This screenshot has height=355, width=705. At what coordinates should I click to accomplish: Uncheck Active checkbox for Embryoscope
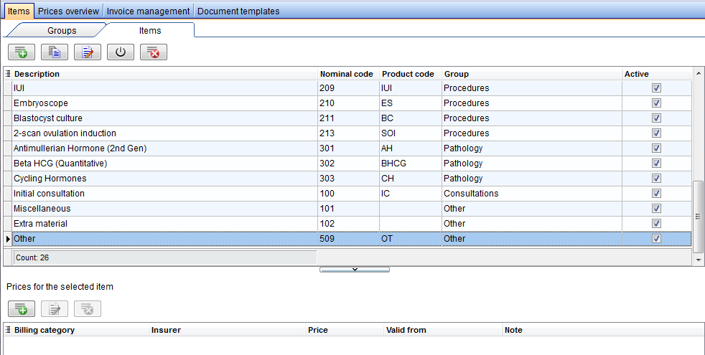pyautogui.click(x=656, y=103)
